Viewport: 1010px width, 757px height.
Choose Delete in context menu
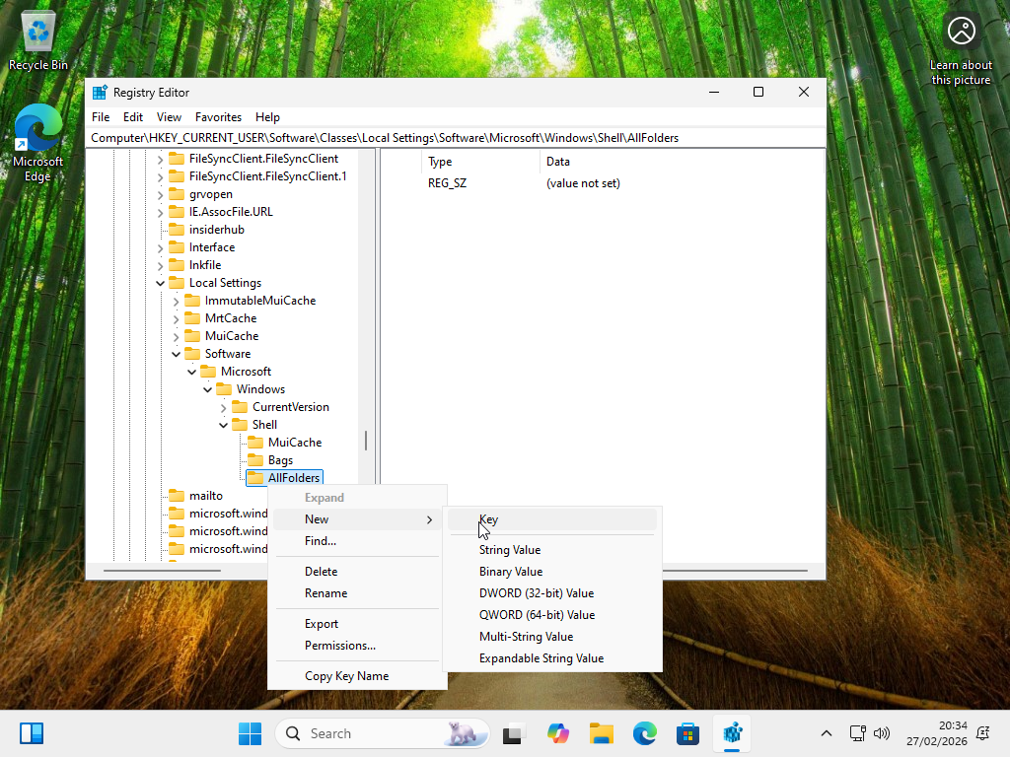(x=357, y=572)
